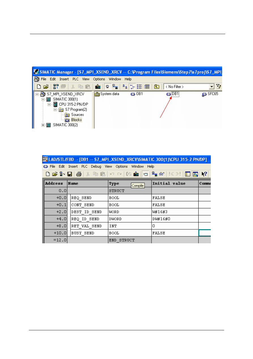This screenshot has width=253, height=359.
Task: Click the context Help arrow icon
Action: 204,174
